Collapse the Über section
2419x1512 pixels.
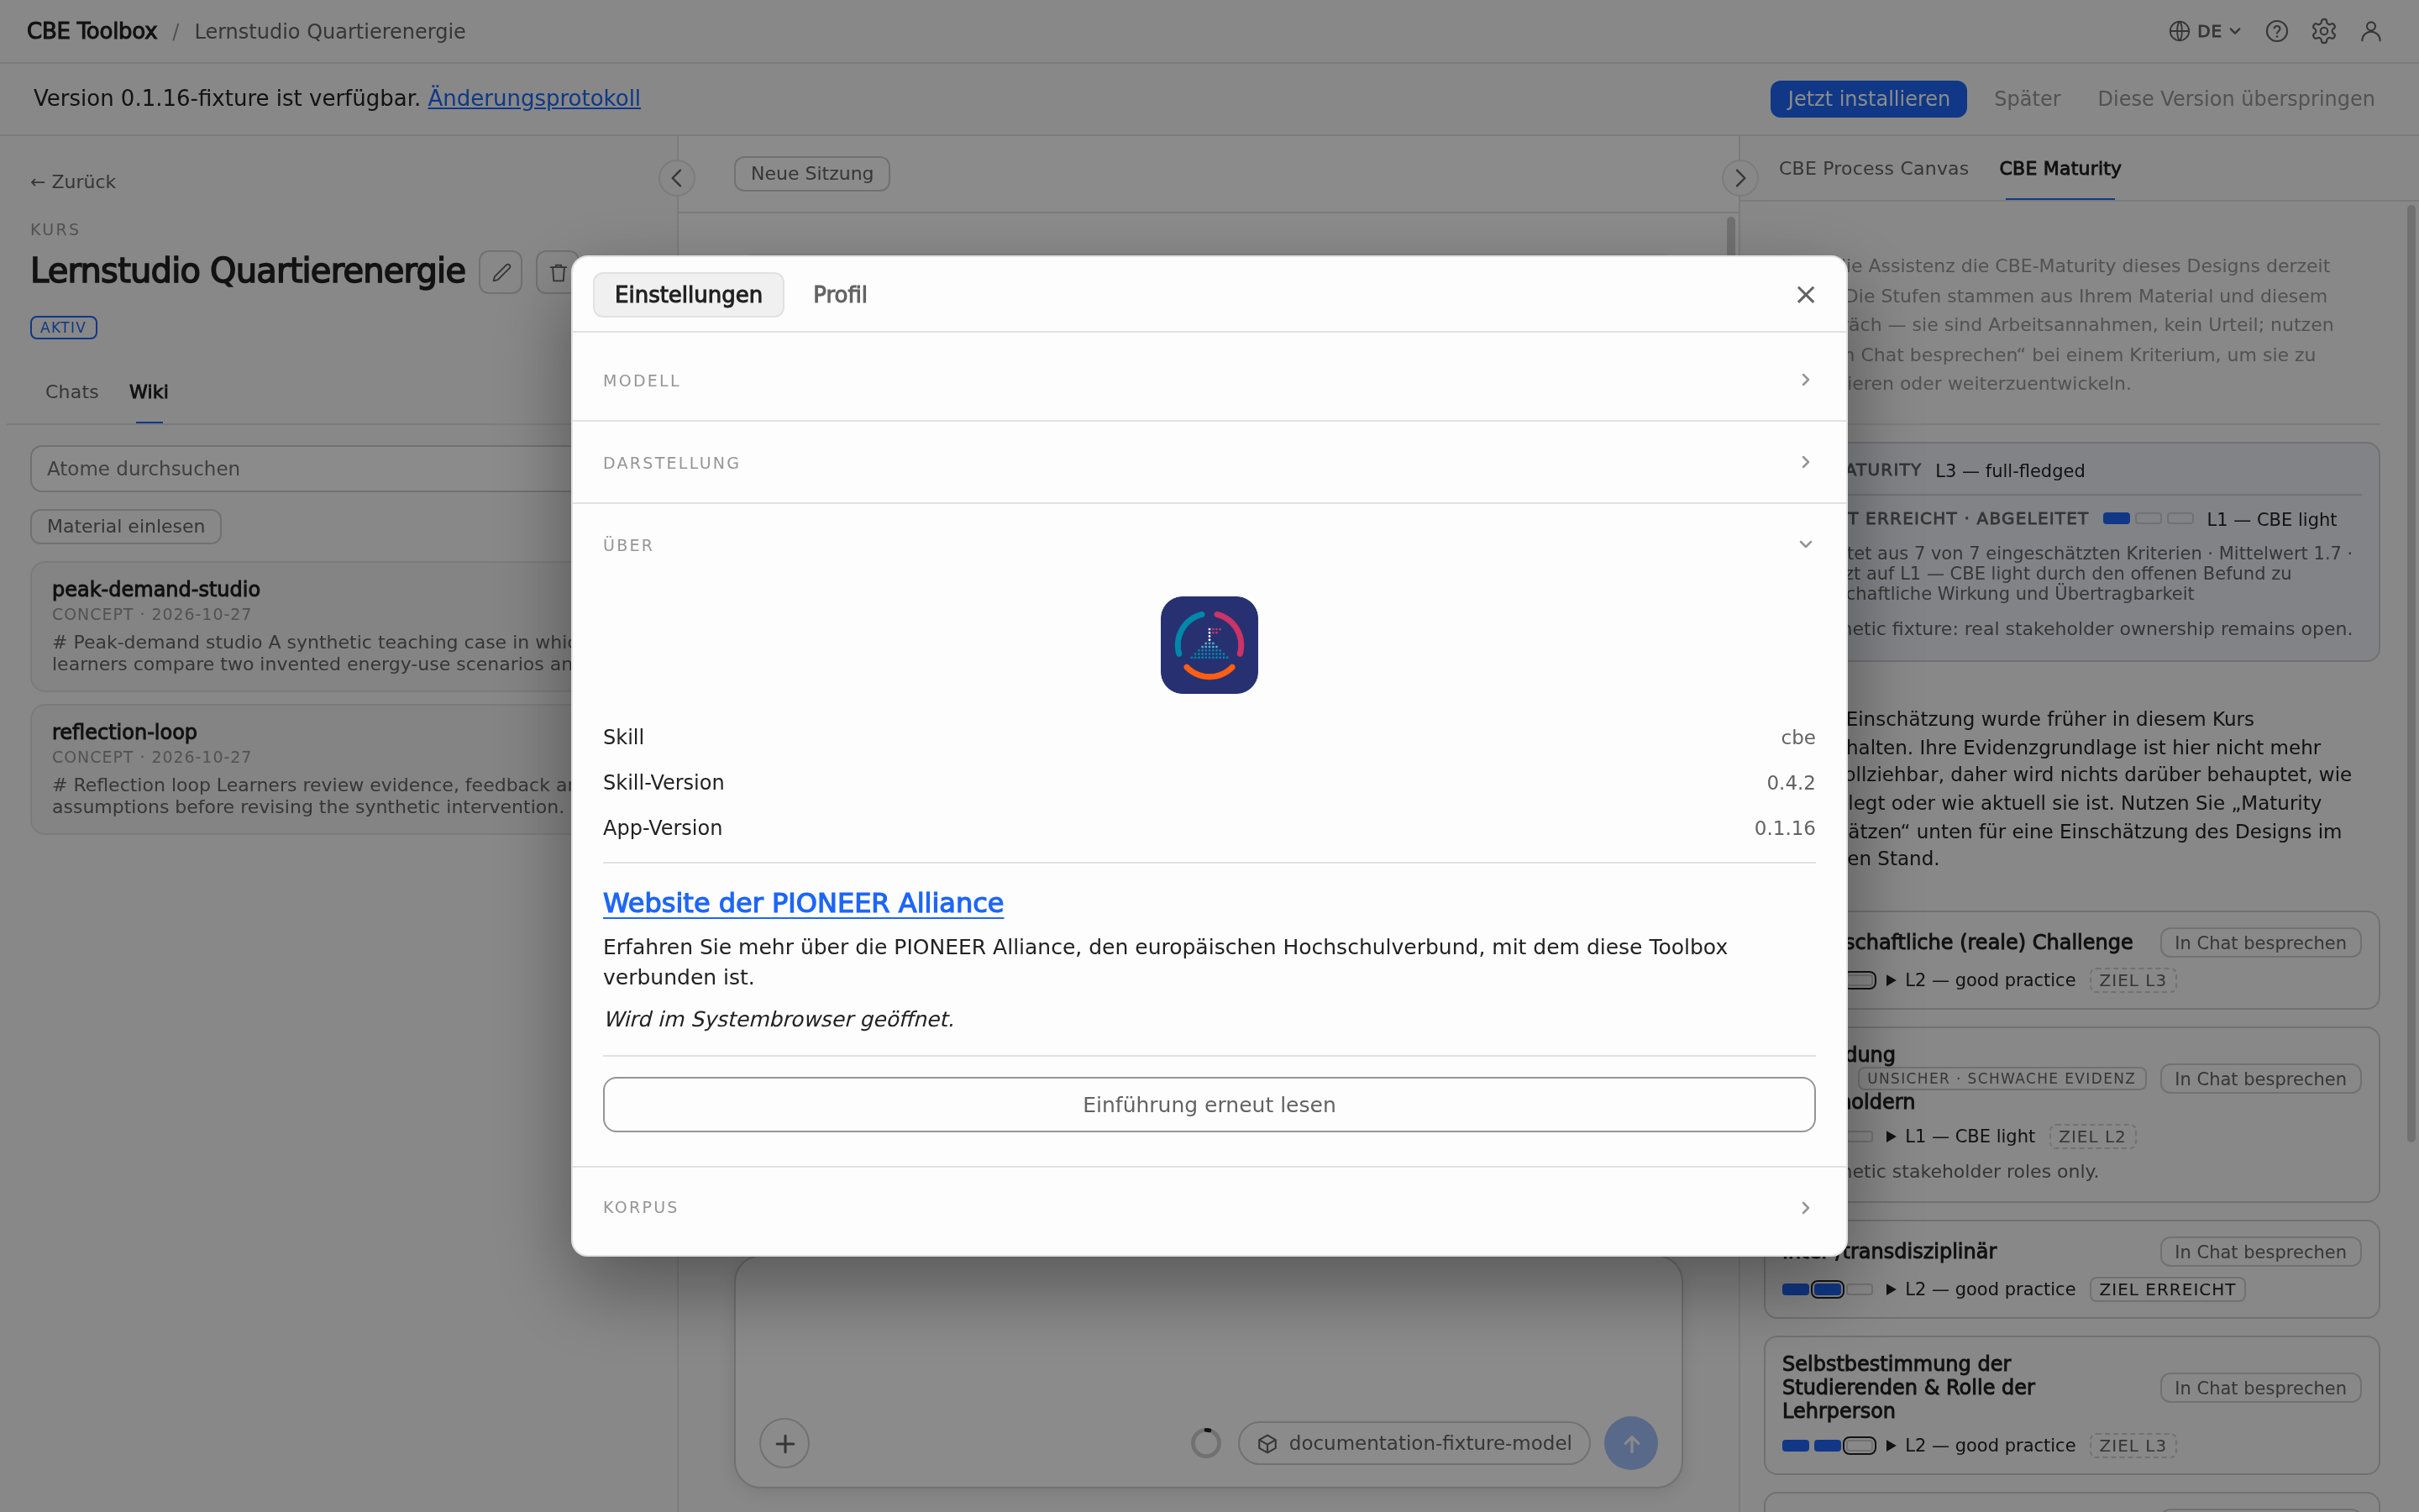1209,545
